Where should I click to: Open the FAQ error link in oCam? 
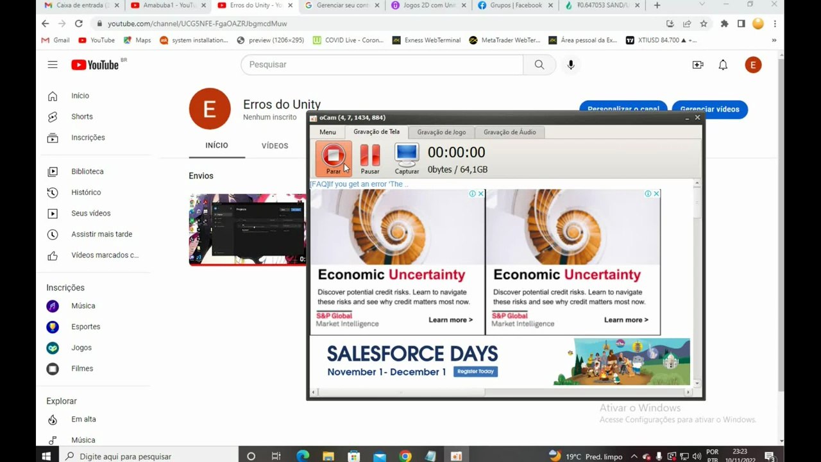tap(359, 184)
